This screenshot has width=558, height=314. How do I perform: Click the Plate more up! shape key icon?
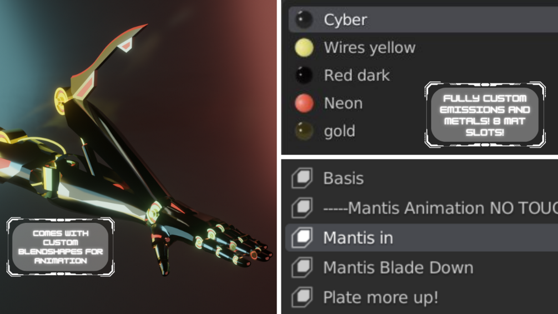pyautogui.click(x=302, y=297)
